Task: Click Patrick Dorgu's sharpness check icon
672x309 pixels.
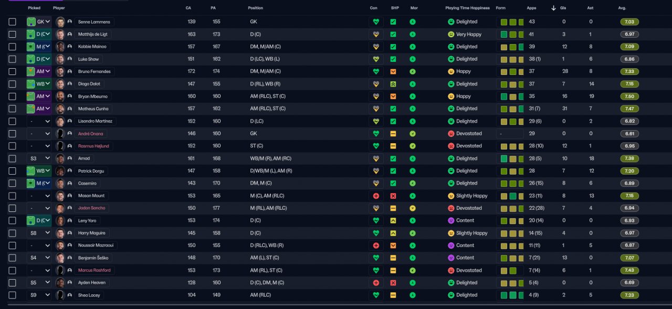Action: pos(393,171)
